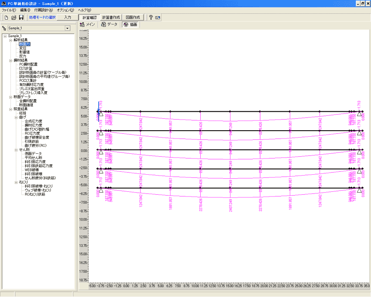
Task: Click the tree icon beside Sample_1 combo box
Action: [x=4, y=28]
